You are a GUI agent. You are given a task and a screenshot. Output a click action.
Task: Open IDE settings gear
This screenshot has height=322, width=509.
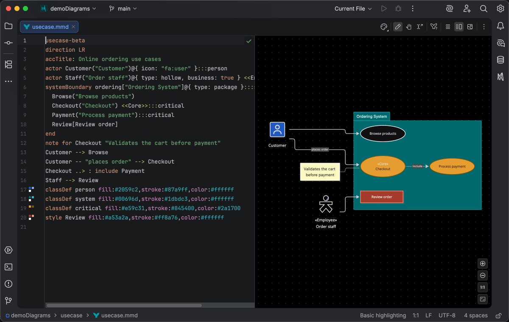tap(501, 8)
